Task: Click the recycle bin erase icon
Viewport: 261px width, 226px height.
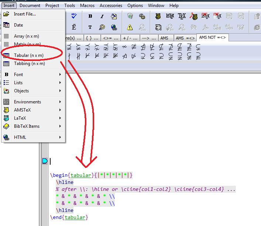Action: pyautogui.click(x=130, y=16)
